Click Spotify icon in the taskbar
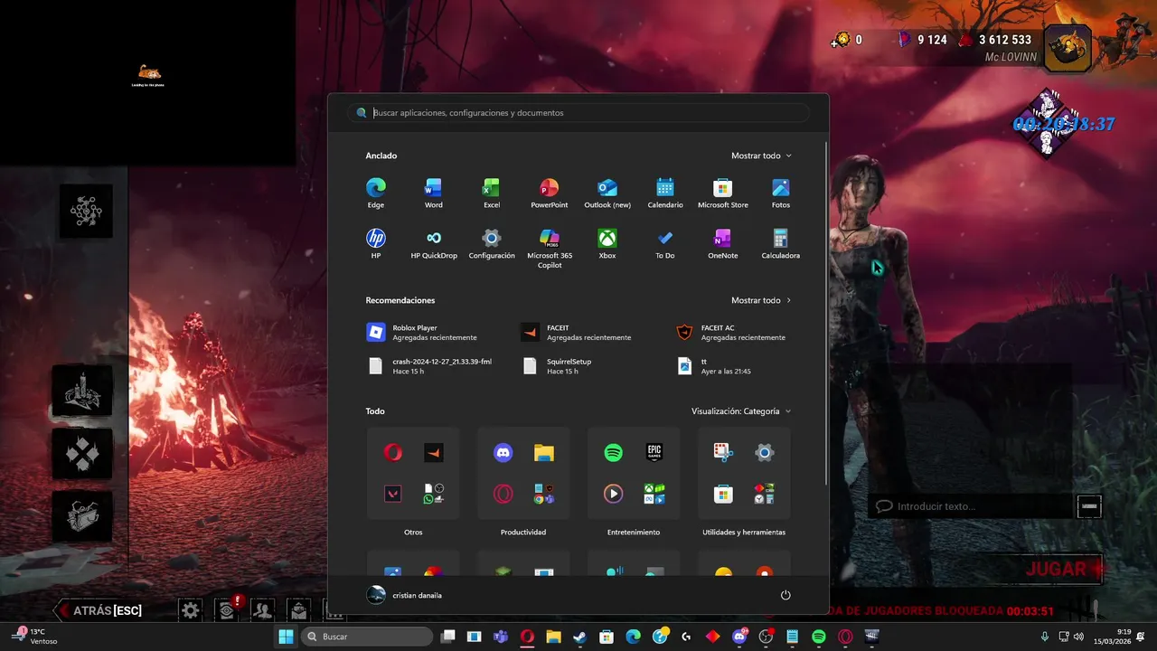Viewport: 1157px width, 651px height. click(819, 637)
